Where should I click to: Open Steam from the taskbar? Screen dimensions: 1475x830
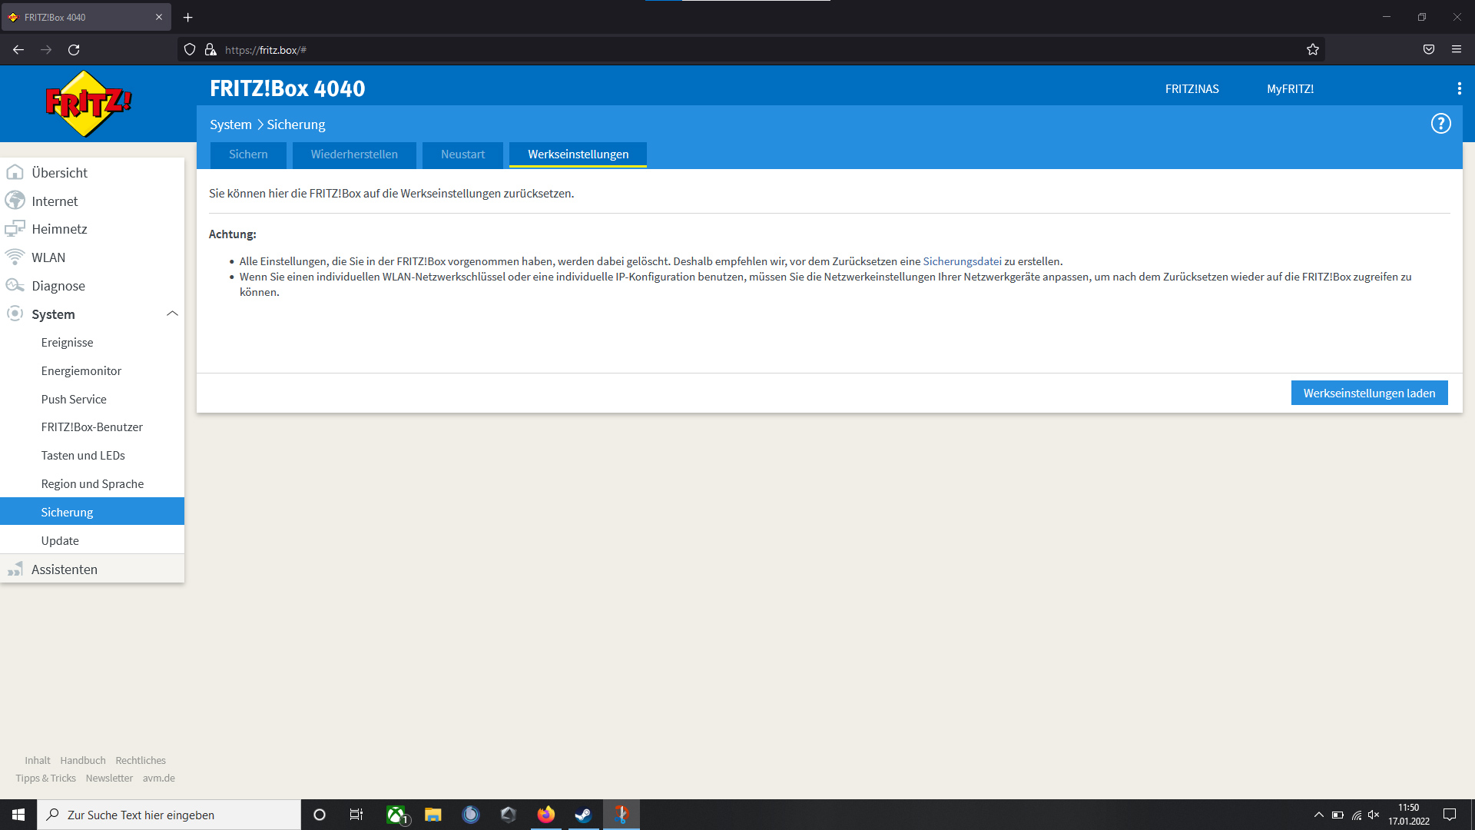tap(583, 815)
